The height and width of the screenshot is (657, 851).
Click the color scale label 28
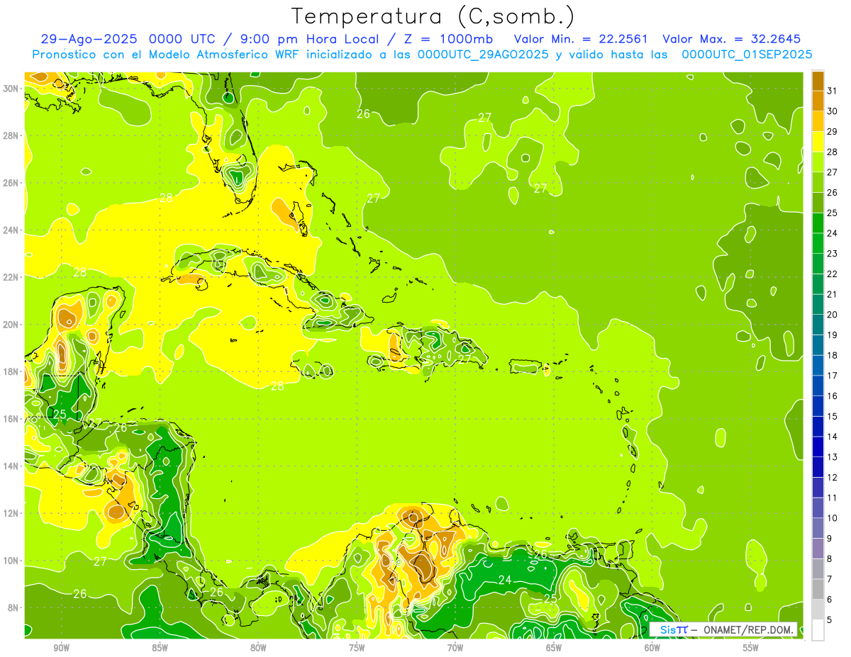point(832,152)
